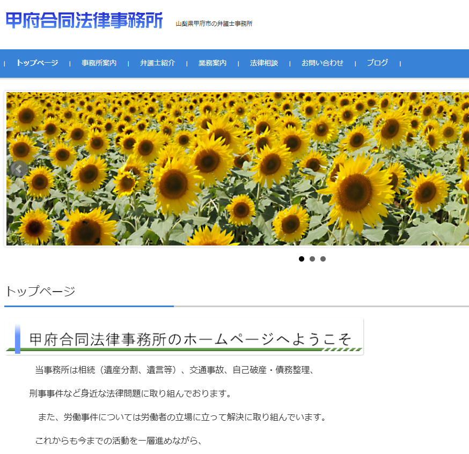Click the 甲府合同法律事務所 site logo

pos(84,20)
